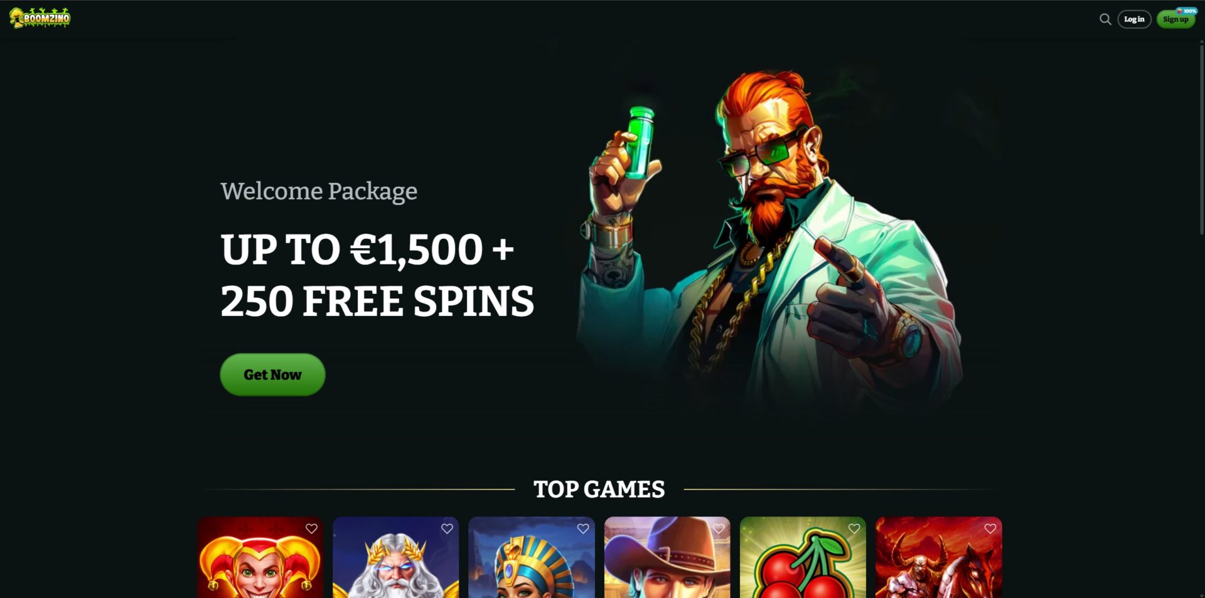Open the jester slot game thumbnail
The height and width of the screenshot is (598, 1205).
click(260, 557)
